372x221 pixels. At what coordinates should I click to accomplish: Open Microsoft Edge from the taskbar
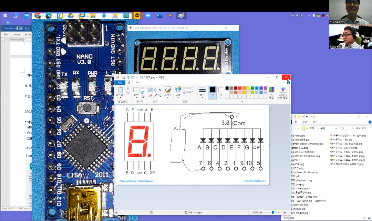pyautogui.click(x=49, y=15)
